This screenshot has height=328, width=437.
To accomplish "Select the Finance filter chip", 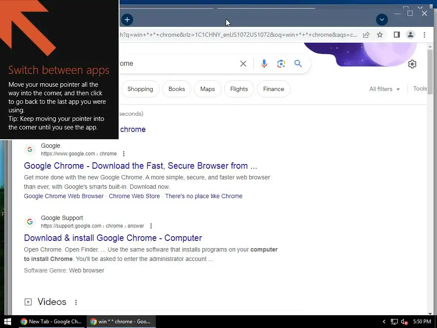I will [274, 89].
